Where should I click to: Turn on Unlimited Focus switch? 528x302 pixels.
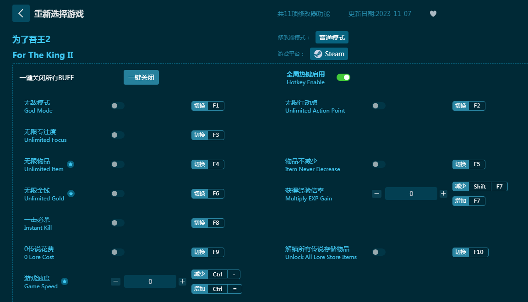pos(118,135)
